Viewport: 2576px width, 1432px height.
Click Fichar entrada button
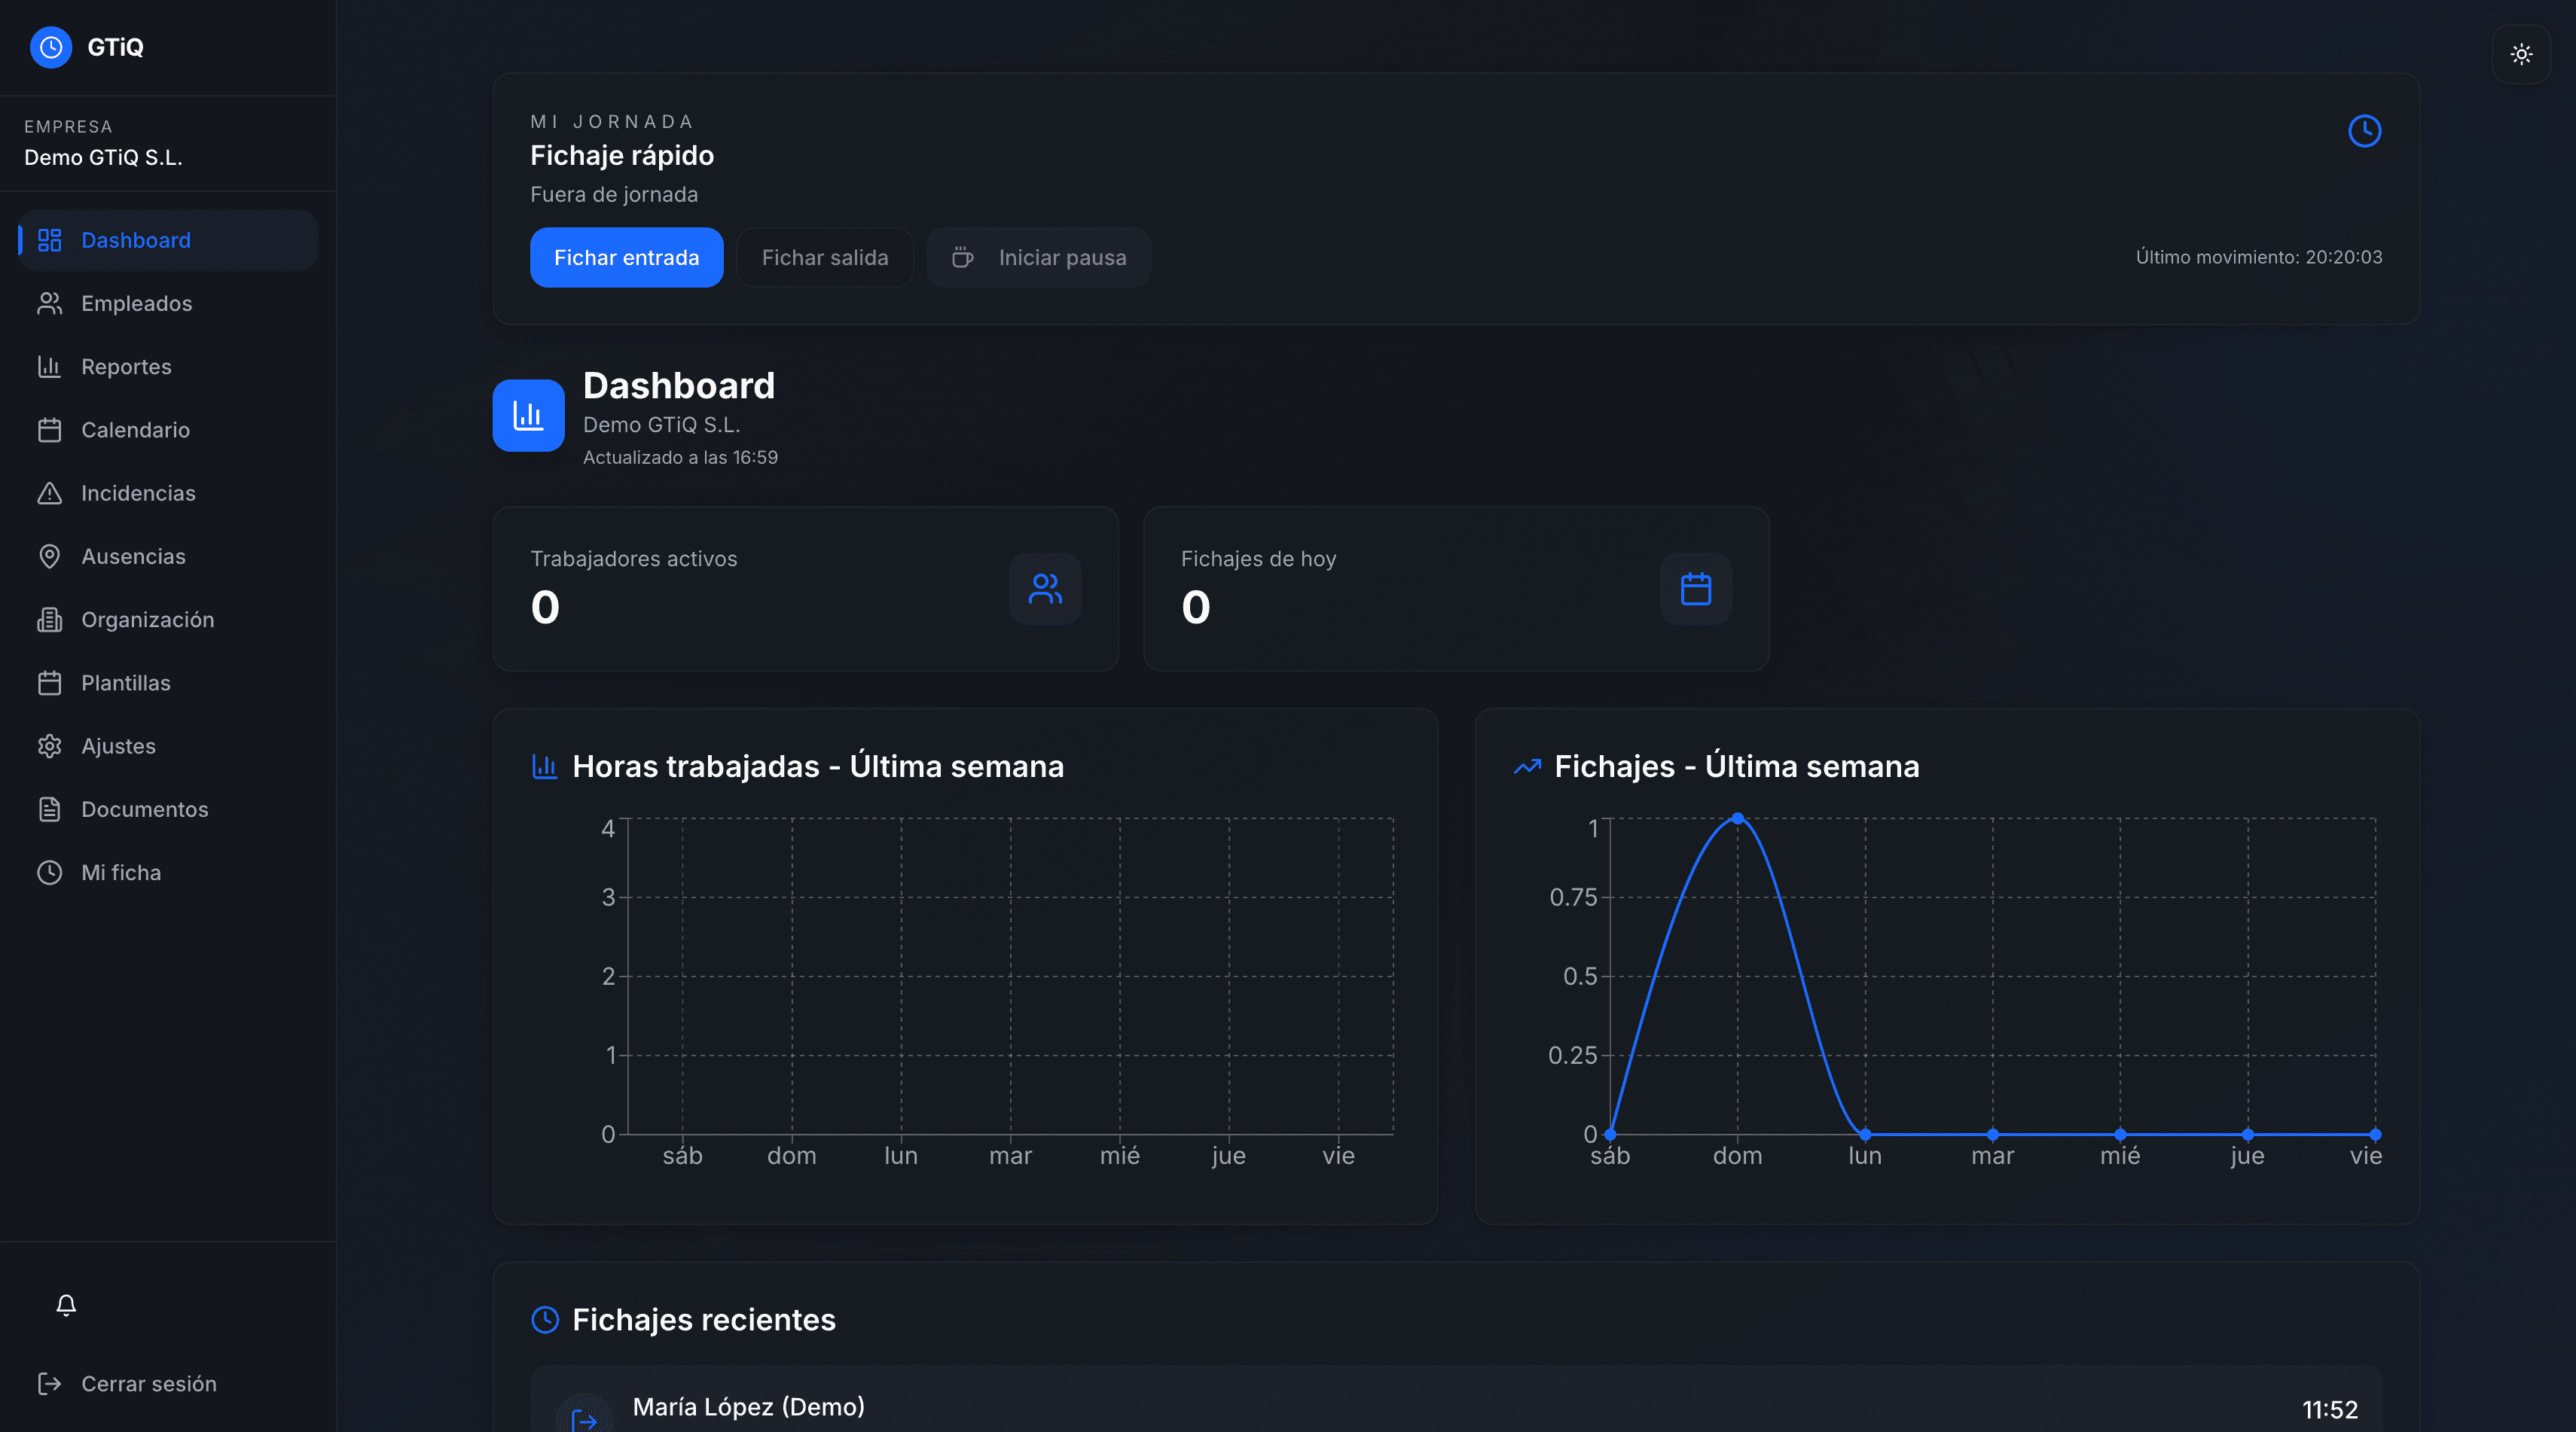click(x=627, y=257)
